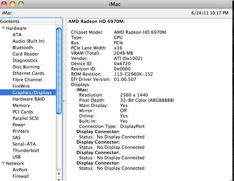Show Memory information
This screenshot has height=181, width=234.
coord(21,105)
